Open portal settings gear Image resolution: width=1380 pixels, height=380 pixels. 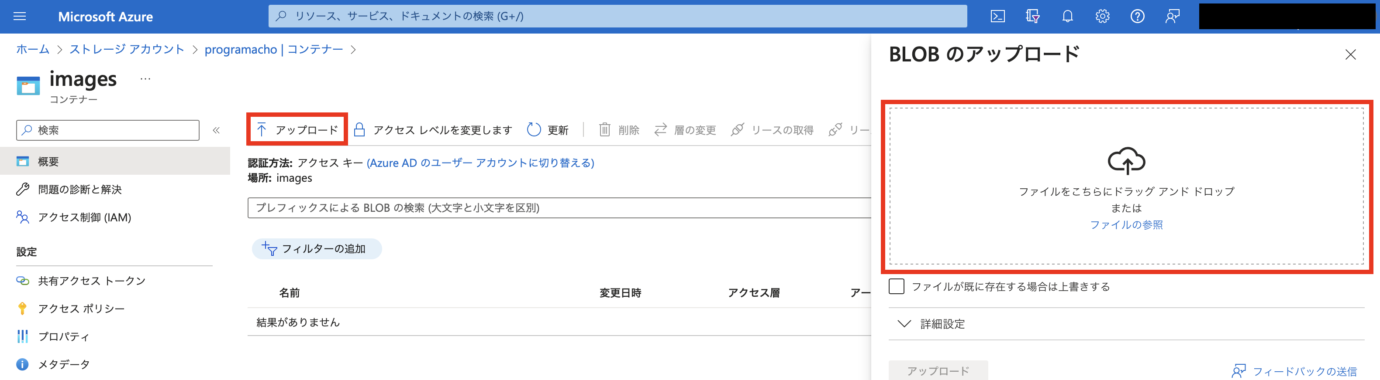1103,17
